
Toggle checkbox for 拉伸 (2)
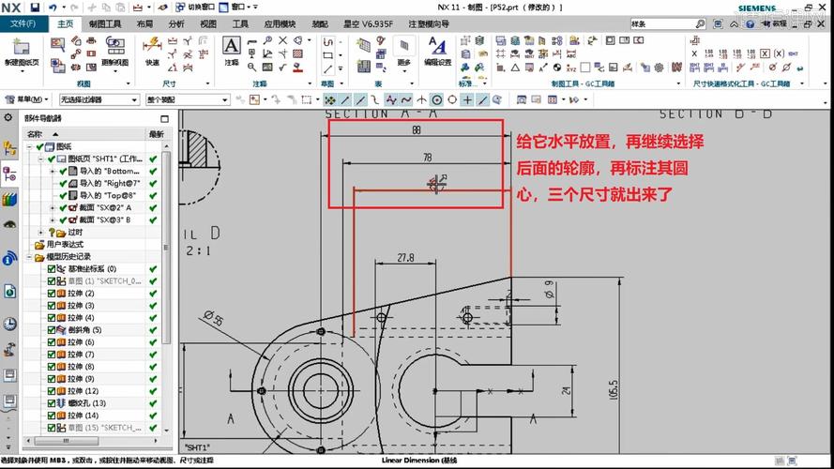point(52,294)
